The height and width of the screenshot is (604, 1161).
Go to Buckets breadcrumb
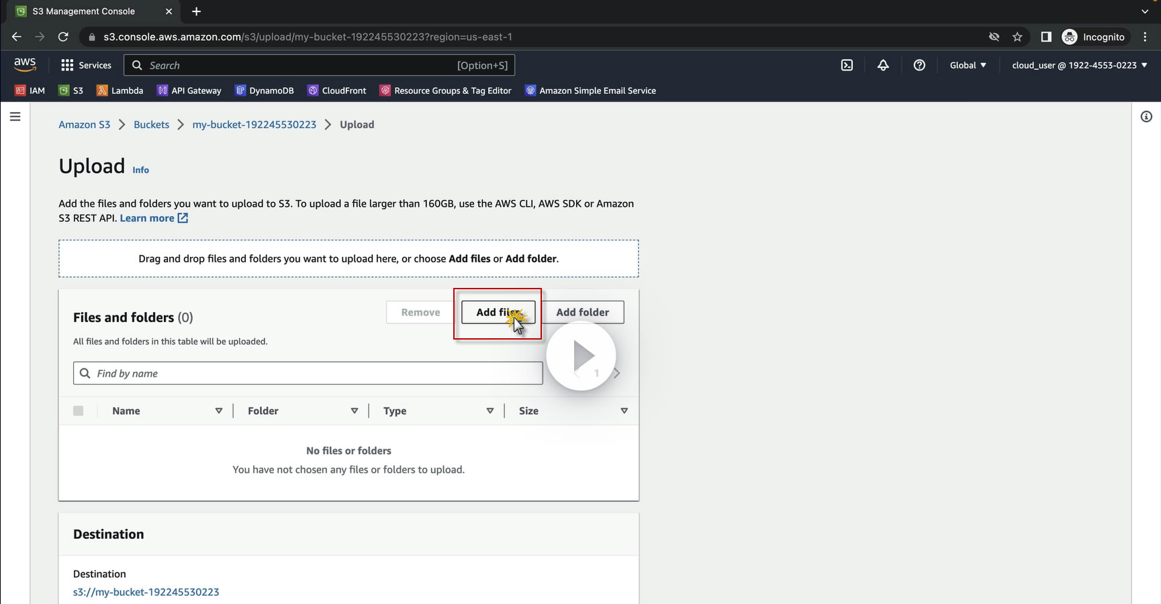click(x=152, y=125)
